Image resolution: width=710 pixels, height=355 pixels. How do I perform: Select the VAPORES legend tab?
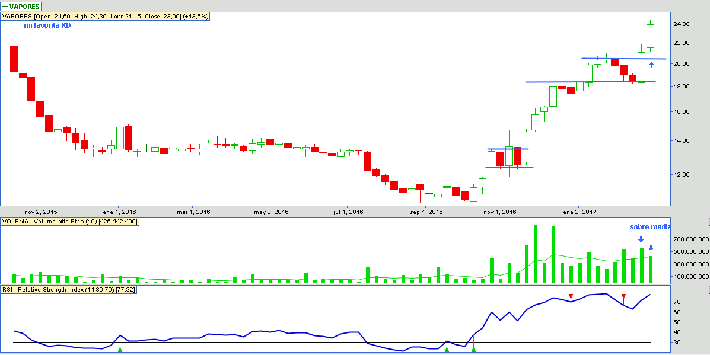(x=21, y=7)
